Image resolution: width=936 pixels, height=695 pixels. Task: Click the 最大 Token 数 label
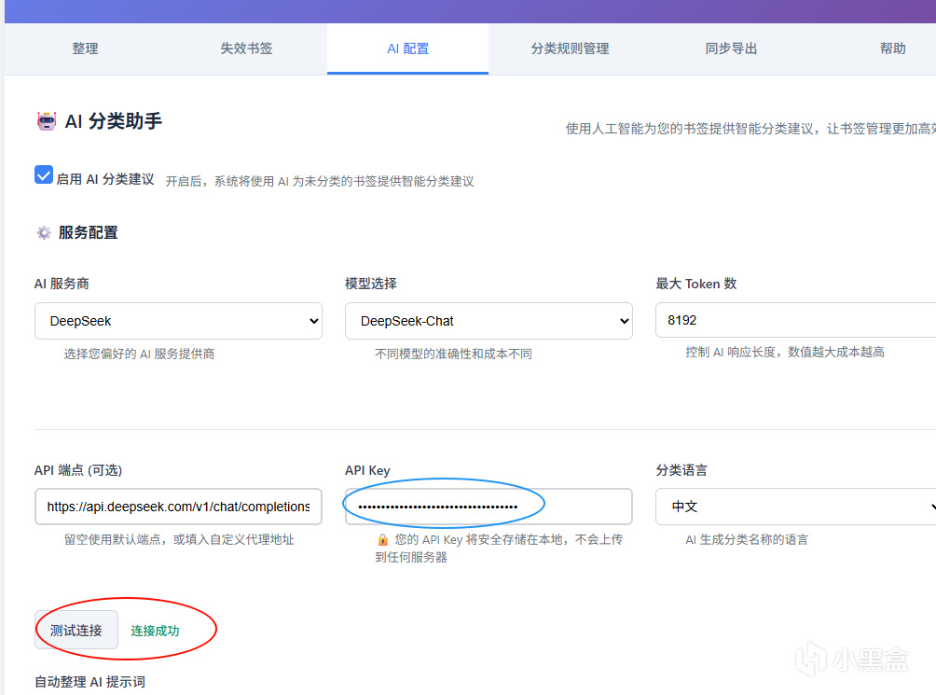click(696, 284)
